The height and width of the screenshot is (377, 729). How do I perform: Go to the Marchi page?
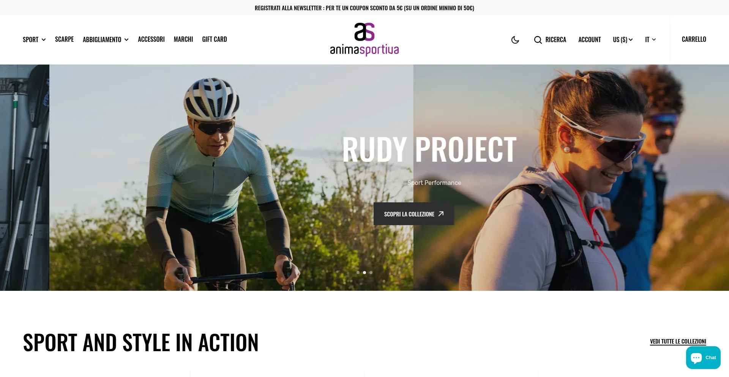tap(183, 39)
